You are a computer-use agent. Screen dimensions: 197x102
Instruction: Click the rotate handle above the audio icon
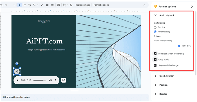point(17,64)
